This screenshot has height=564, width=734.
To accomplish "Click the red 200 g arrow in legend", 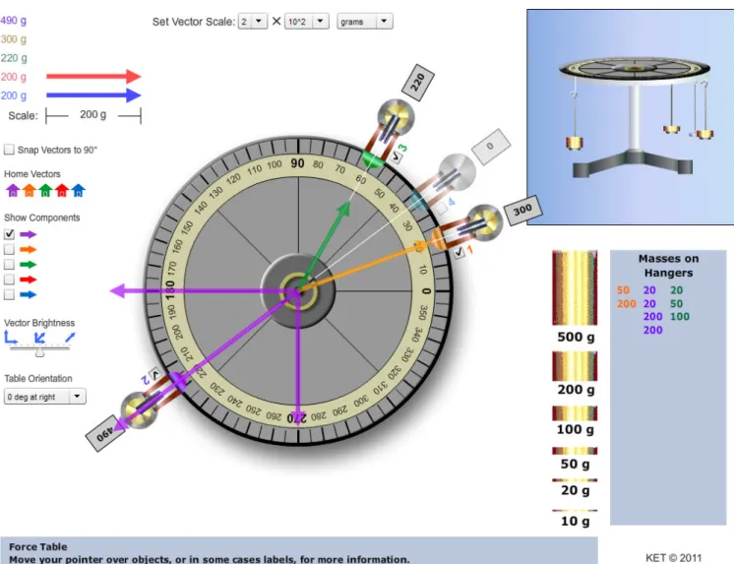I will [x=93, y=77].
